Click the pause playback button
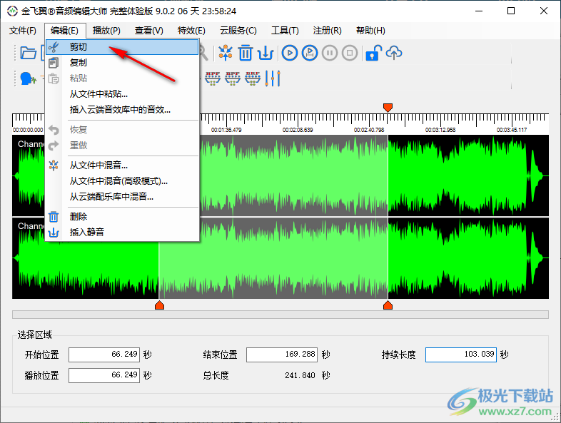The width and height of the screenshot is (561, 423). tap(330, 53)
